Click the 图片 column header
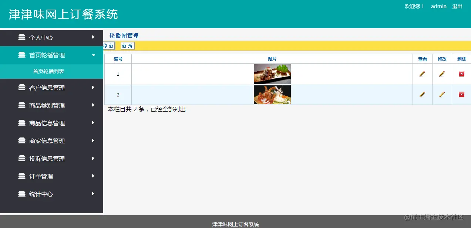Screen dimensions: 471x228 tap(272, 59)
